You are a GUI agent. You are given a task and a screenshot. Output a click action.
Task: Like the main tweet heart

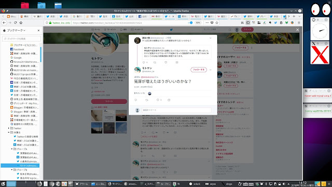coord(158,100)
